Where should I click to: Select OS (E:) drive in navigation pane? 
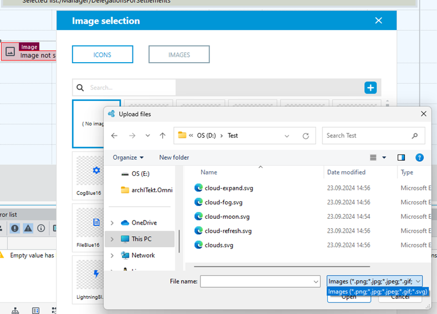(x=141, y=174)
